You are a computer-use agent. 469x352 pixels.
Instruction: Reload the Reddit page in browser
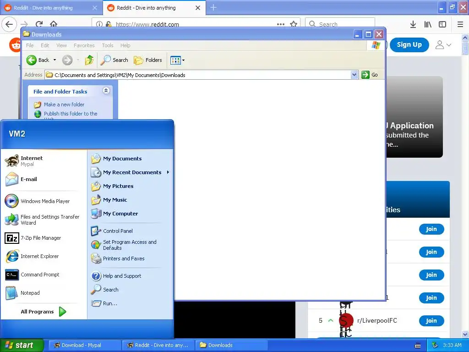[39, 24]
